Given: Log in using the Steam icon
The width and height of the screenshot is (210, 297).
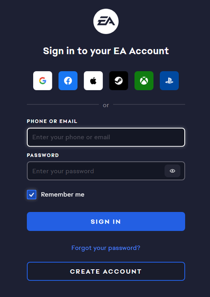Looking at the screenshot, I should coord(119,81).
